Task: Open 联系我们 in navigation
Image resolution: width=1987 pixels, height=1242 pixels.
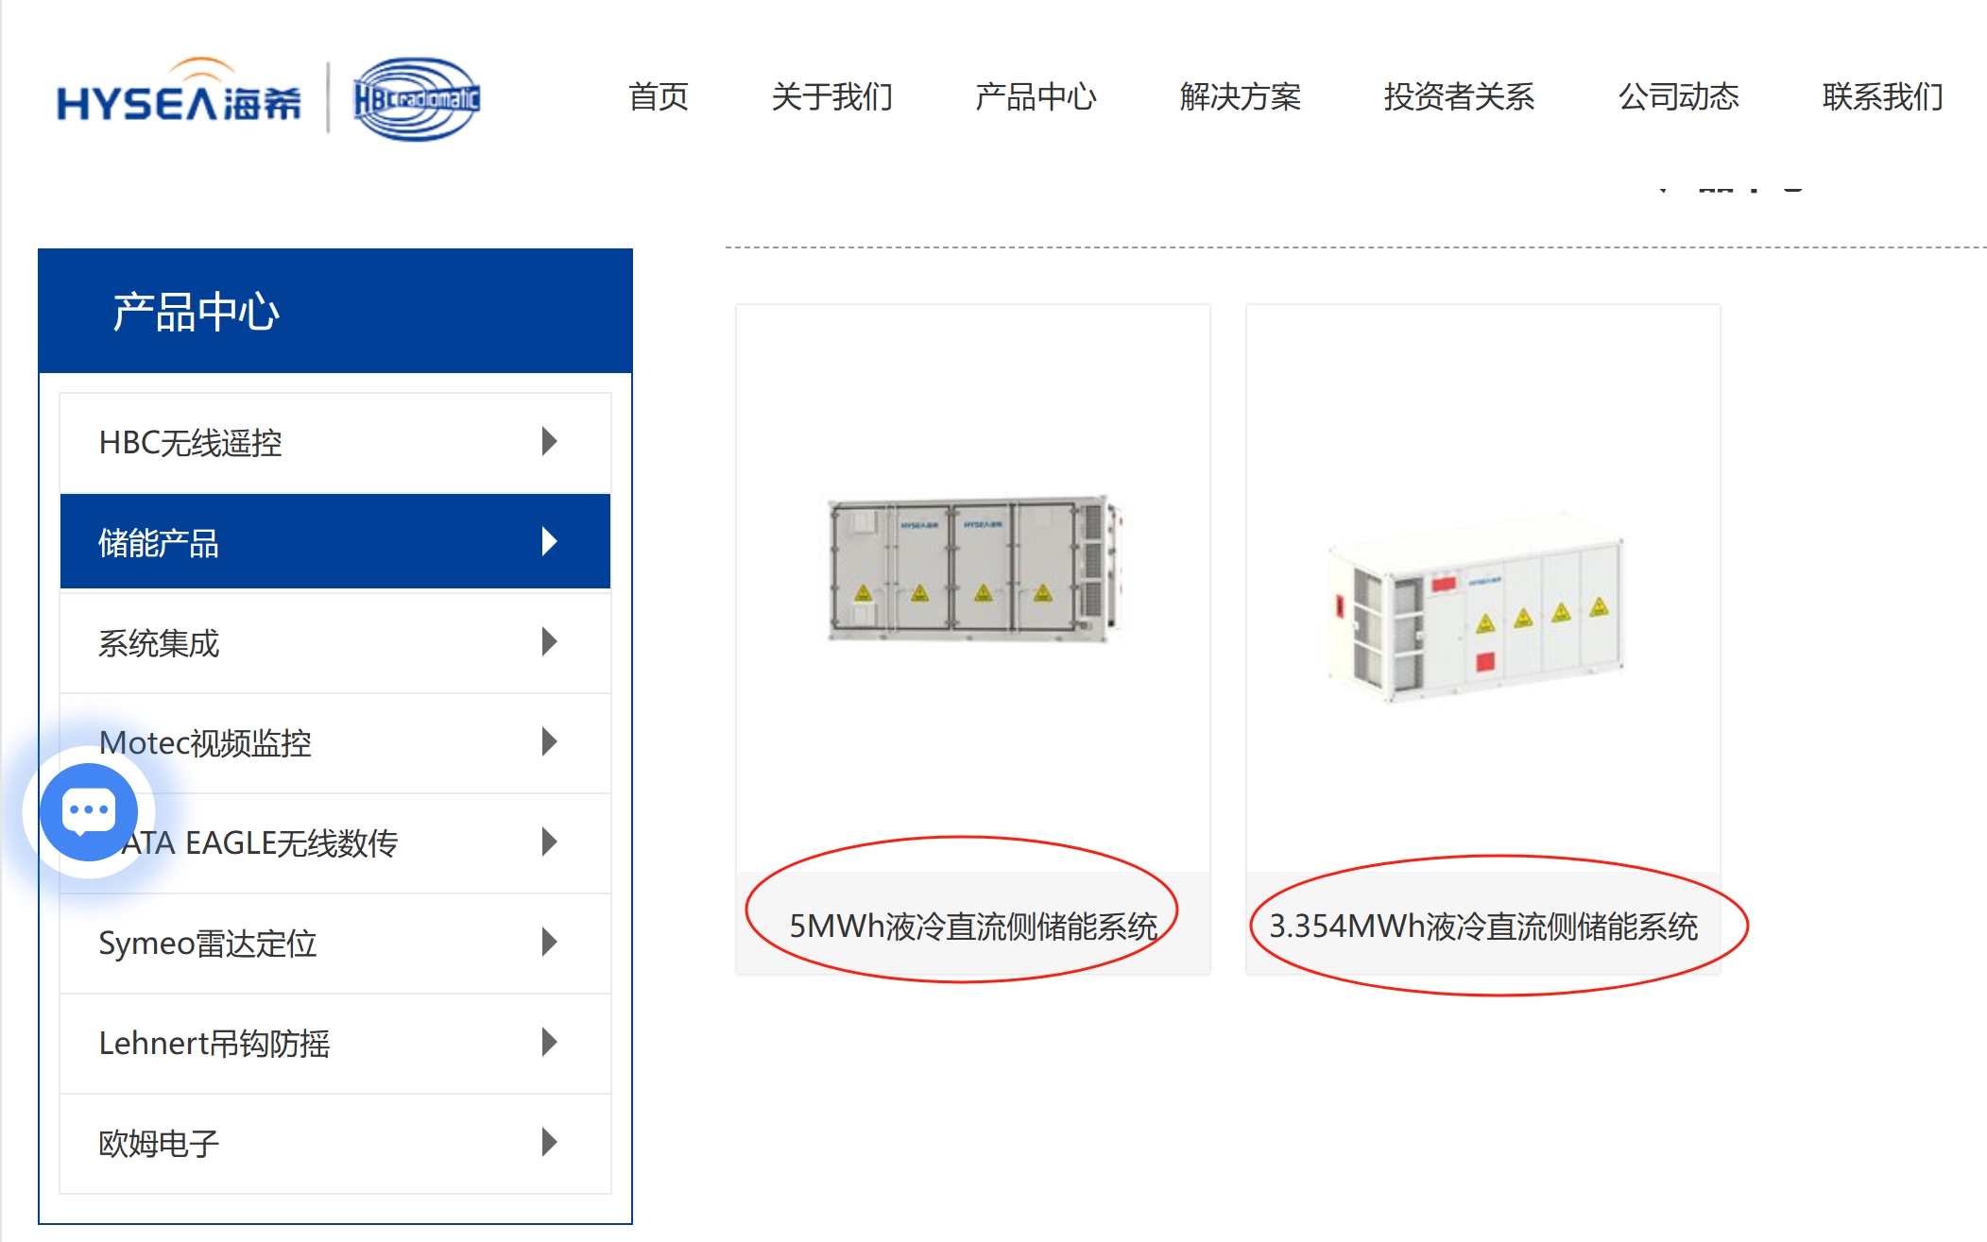Action: point(1882,96)
